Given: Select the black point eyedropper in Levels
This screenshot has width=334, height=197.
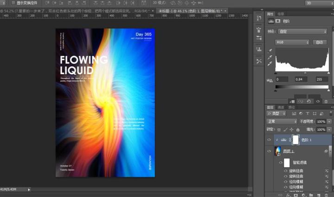Looking at the screenshot, I should point(270,50).
